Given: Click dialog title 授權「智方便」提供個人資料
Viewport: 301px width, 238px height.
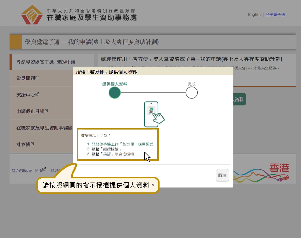Looking at the screenshot, I should coord(106,72).
